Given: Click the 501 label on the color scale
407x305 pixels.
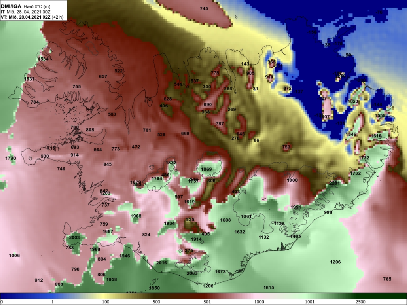Looking at the screenshot, I should [207, 302].
